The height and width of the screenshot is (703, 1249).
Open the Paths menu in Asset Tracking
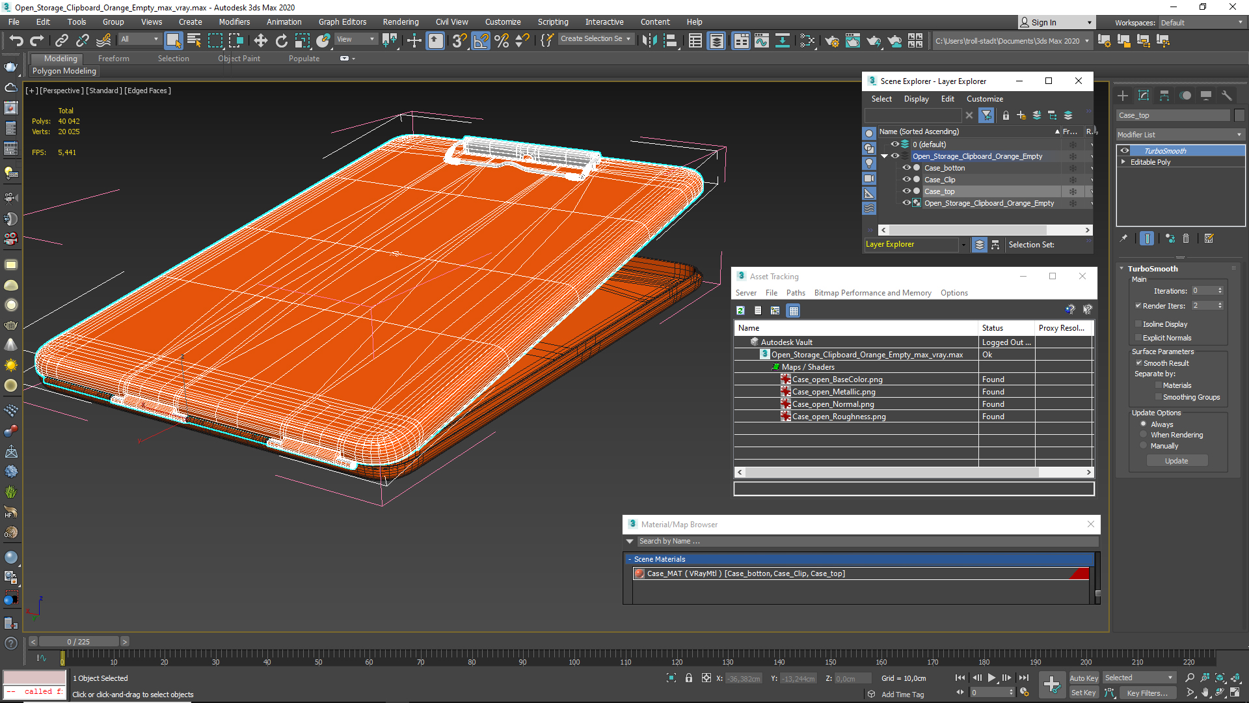tap(795, 293)
